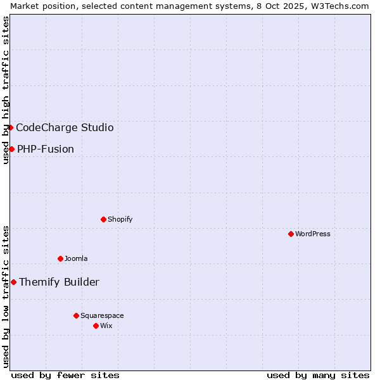The image size is (380, 380).
Task: Click the red marker for PHP-Fusion
Action: [11, 149]
